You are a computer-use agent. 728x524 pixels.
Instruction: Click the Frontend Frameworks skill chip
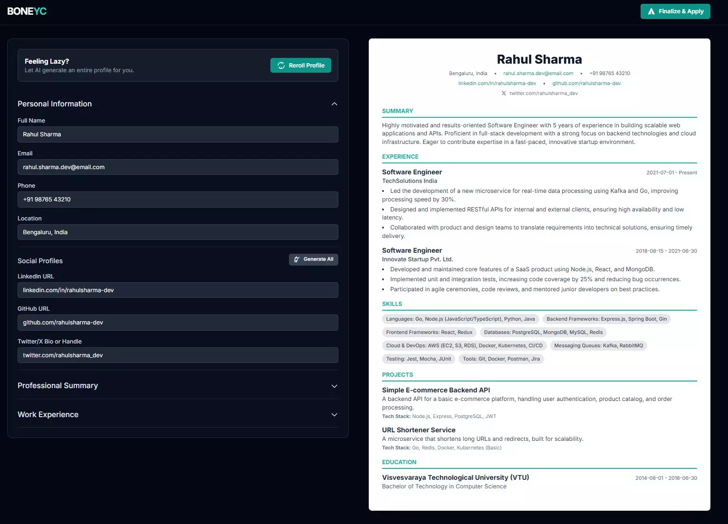pyautogui.click(x=429, y=333)
